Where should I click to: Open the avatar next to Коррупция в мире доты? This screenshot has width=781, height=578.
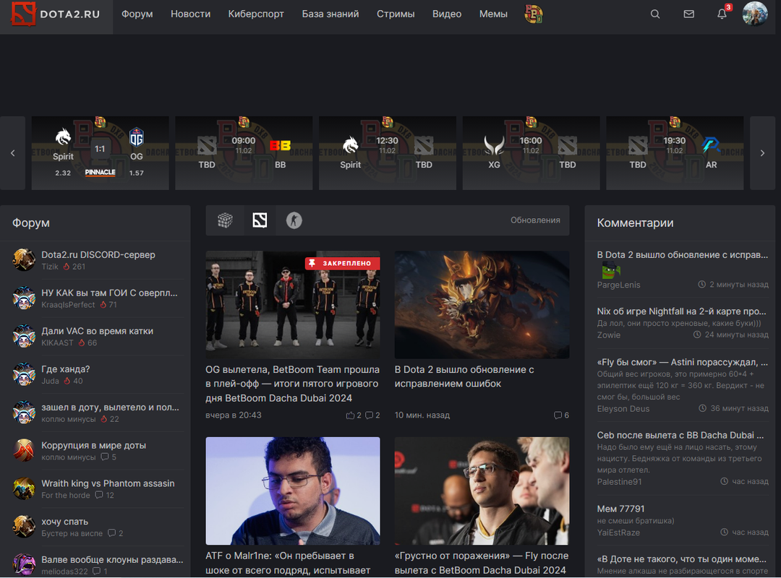(24, 451)
